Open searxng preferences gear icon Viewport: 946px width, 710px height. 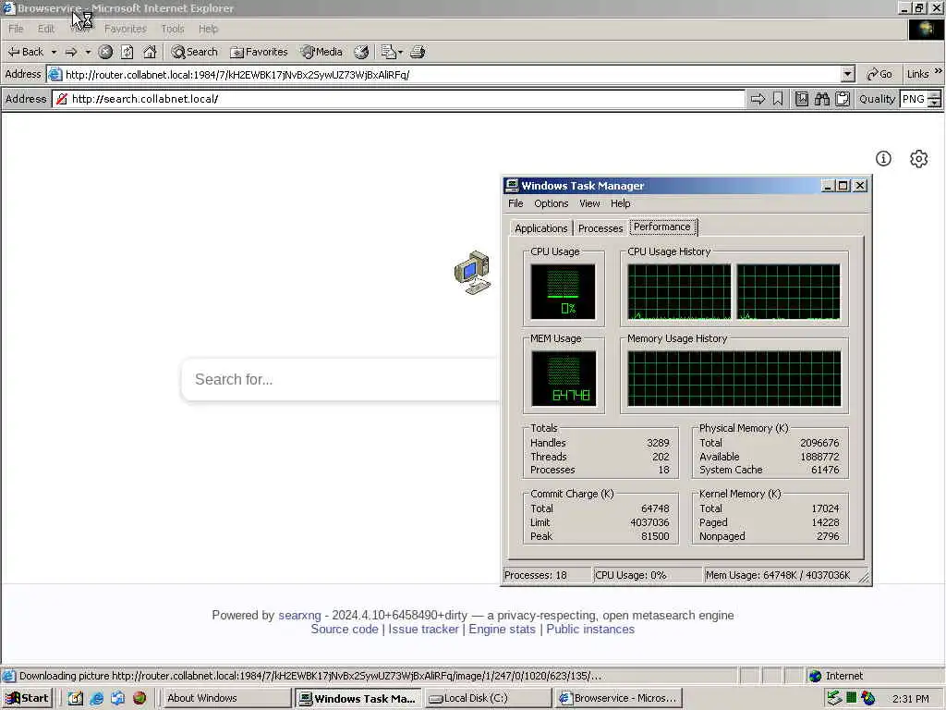(919, 159)
